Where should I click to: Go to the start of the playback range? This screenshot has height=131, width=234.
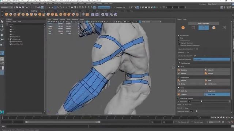tap(212, 118)
